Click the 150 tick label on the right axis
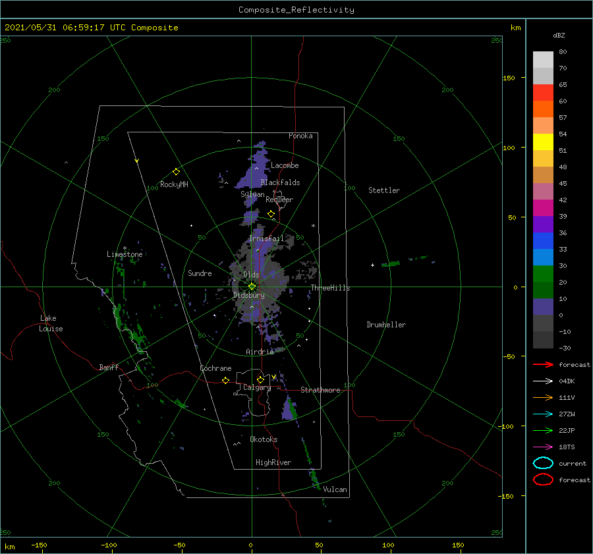The height and width of the screenshot is (554, 593). pos(509,78)
